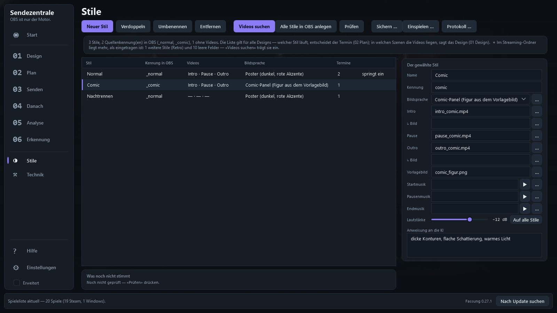Click Alle Stile in OBS anlegen

click(x=306, y=26)
